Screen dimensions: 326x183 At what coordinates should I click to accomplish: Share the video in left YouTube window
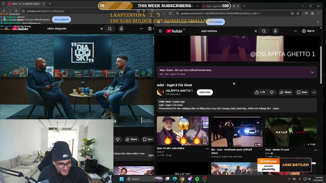[x=131, y=139]
